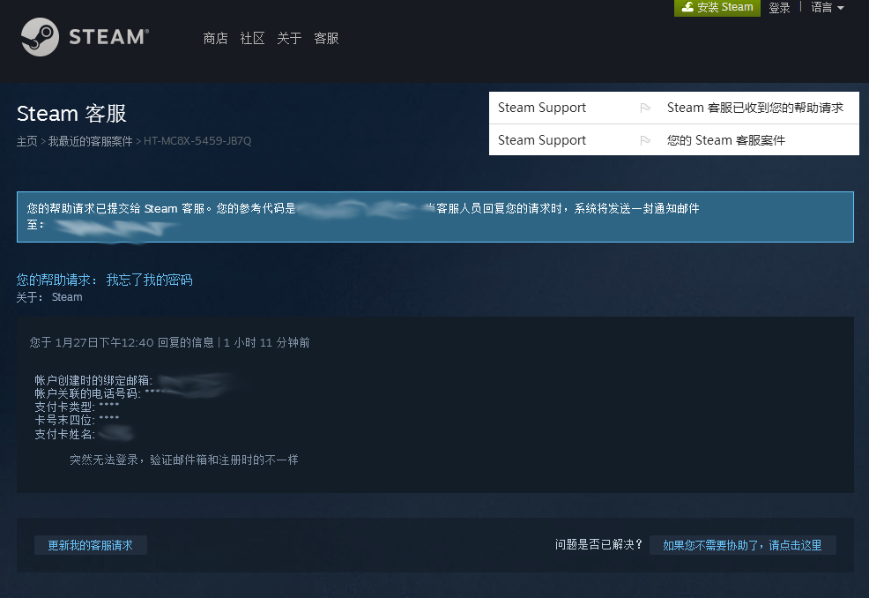Click the 关于： Steam line
This screenshot has height=598, width=869.
(49, 297)
